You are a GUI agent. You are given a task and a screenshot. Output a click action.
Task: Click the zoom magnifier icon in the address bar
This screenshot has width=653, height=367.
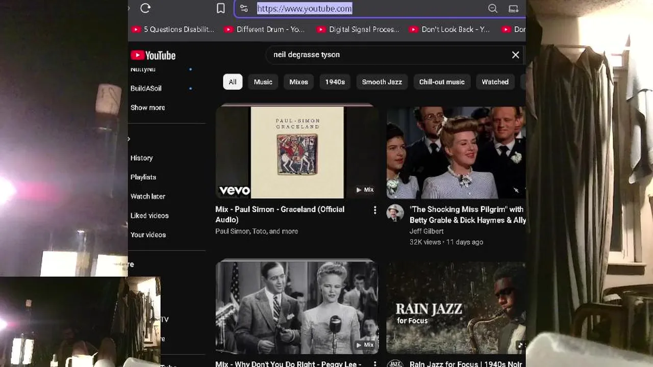click(x=492, y=8)
